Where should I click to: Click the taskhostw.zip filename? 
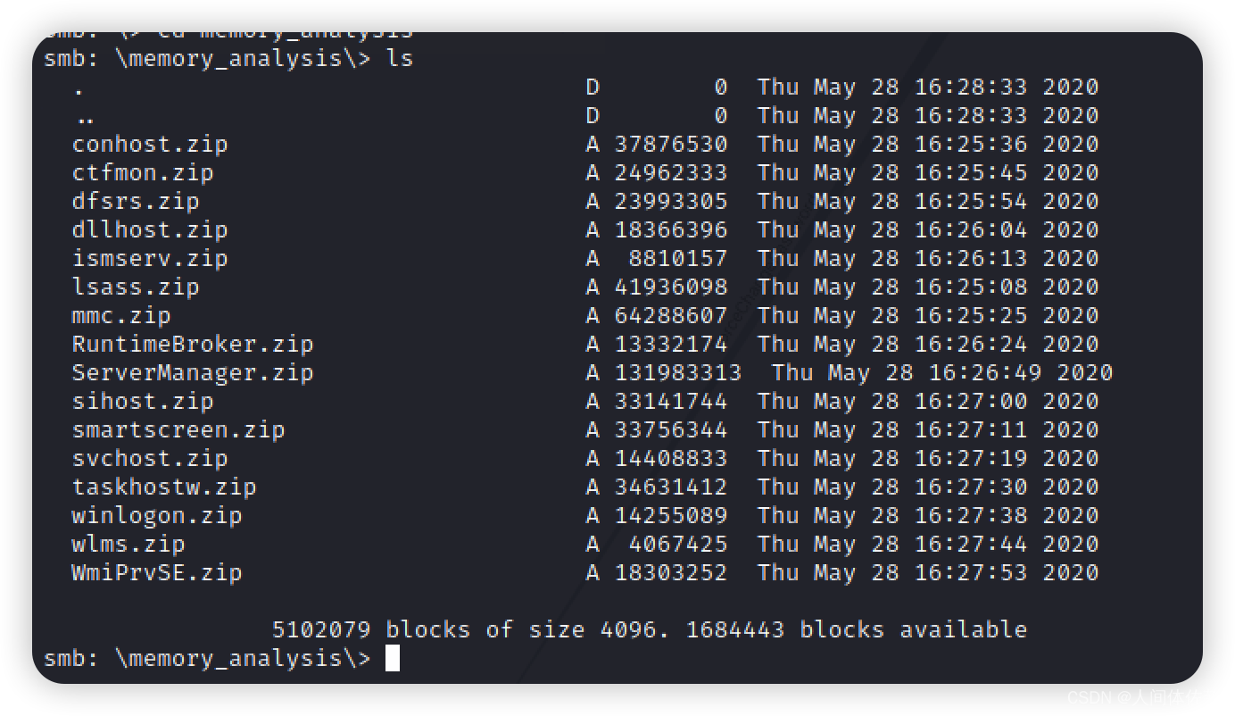click(x=164, y=487)
